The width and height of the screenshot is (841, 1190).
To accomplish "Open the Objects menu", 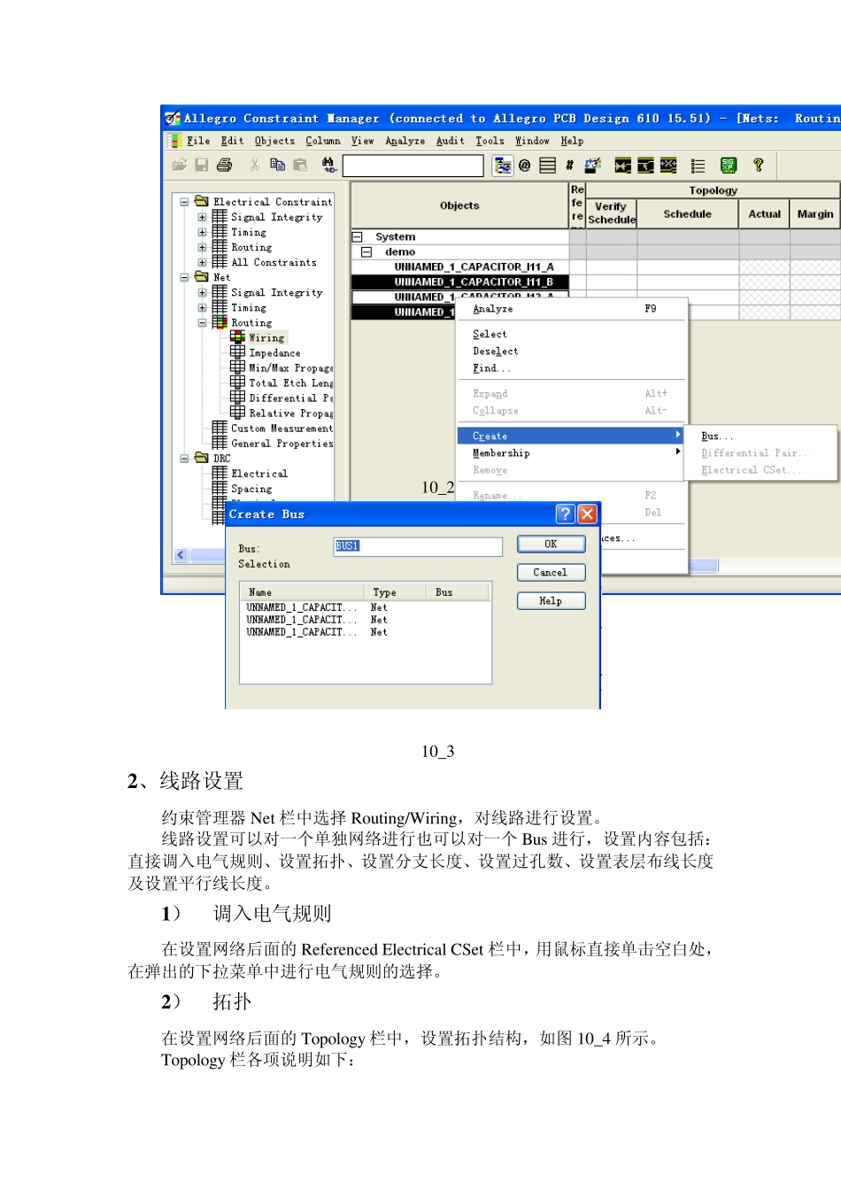I will click(x=274, y=141).
